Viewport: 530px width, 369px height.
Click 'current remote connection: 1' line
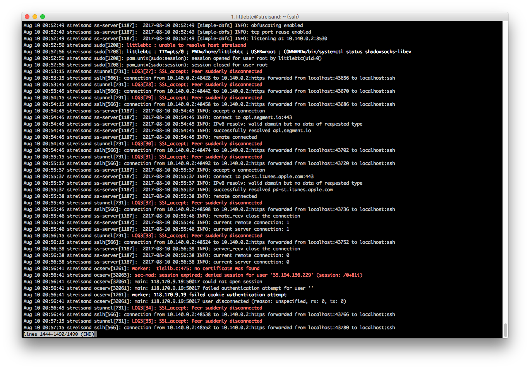(x=156, y=223)
